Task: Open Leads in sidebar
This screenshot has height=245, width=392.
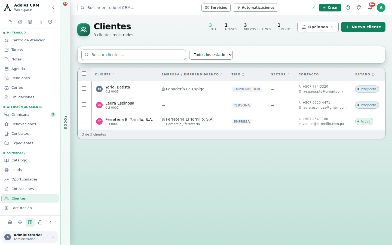Action: (x=30, y=170)
